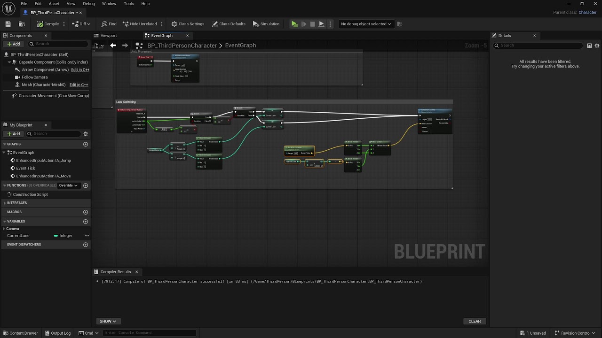Open the Edit menu

[38, 4]
